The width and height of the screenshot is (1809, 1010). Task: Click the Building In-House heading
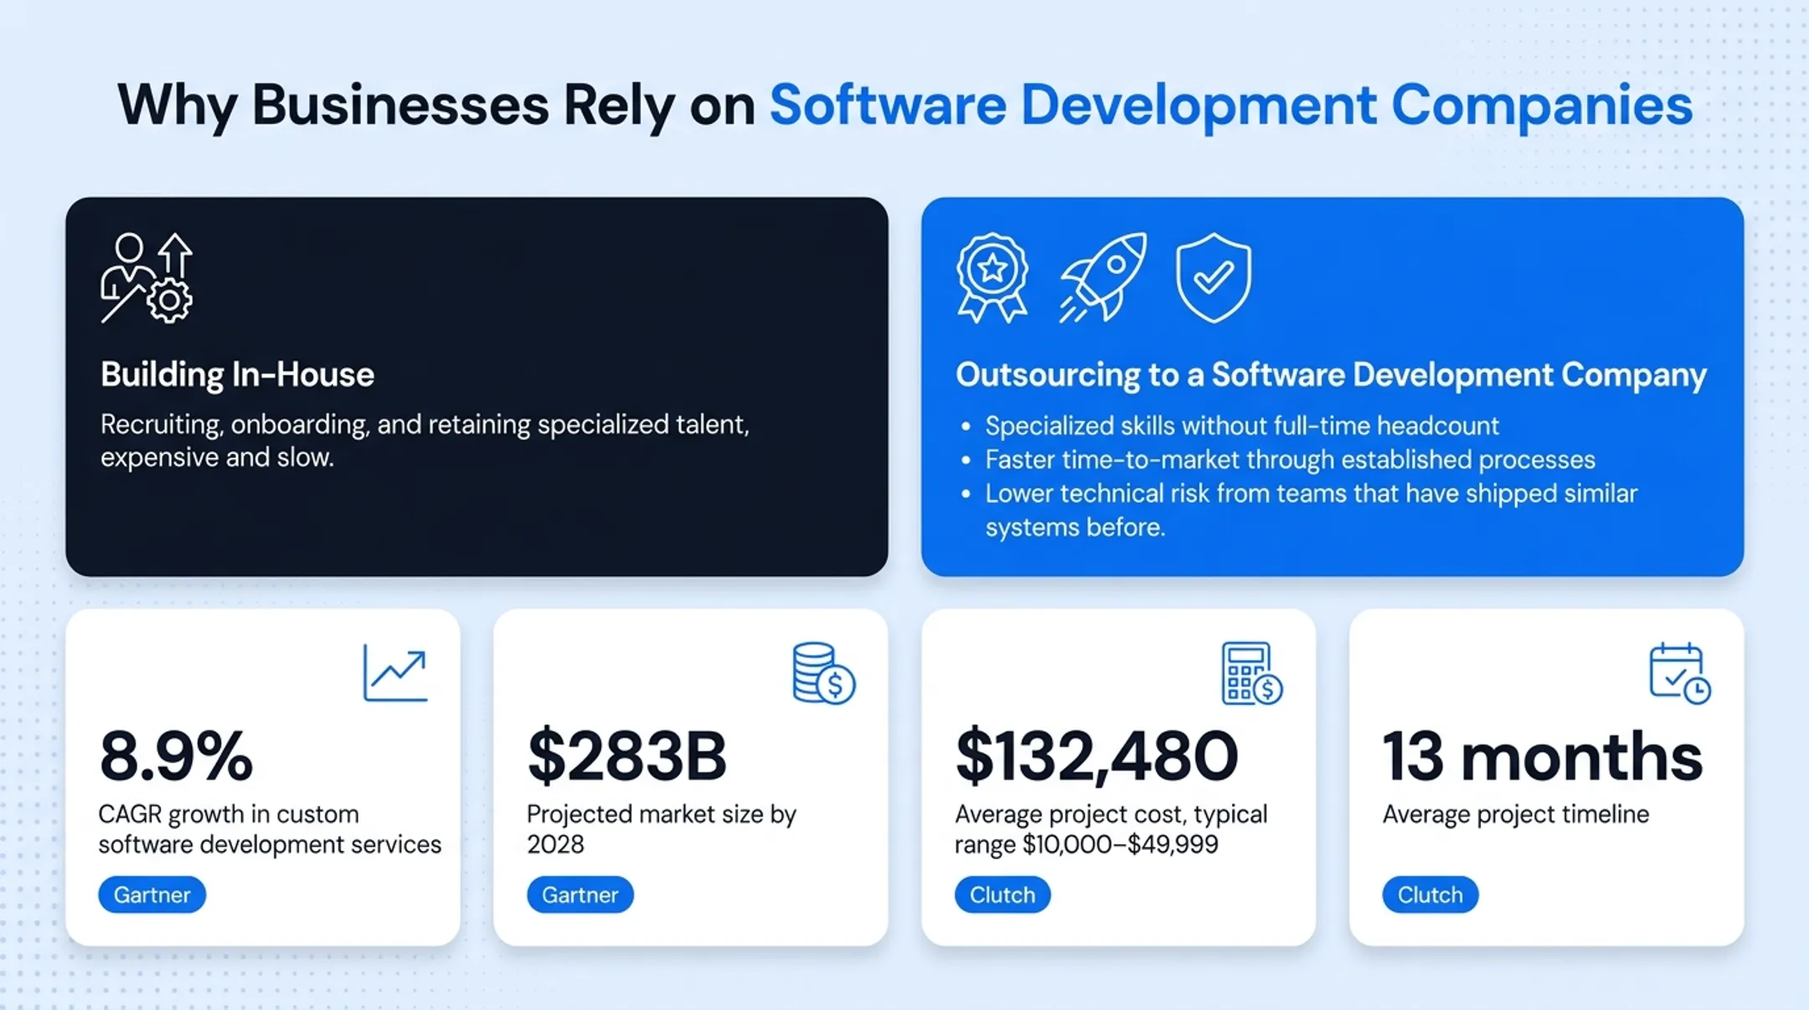point(237,374)
